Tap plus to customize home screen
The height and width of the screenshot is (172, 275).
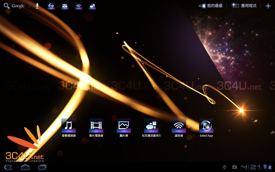tap(268, 6)
